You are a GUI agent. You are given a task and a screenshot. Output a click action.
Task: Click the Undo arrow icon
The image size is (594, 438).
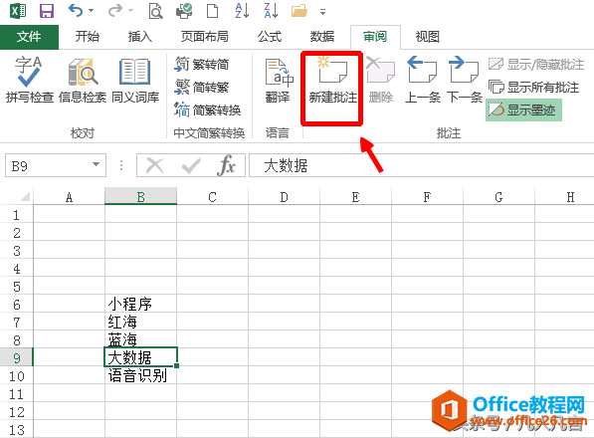(76, 11)
